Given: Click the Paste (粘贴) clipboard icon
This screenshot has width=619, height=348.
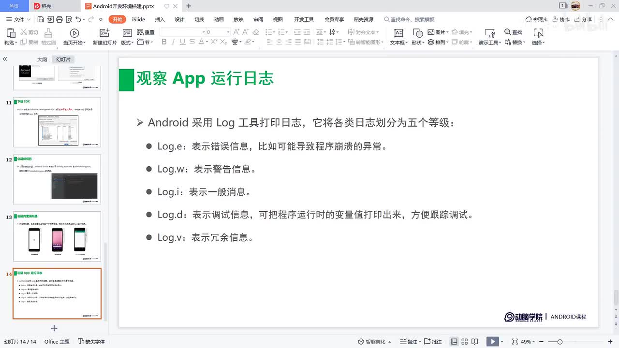Looking at the screenshot, I should point(10,33).
